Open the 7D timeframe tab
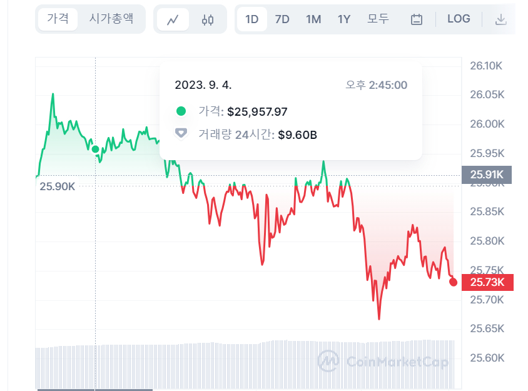Screen dimensions: 528x391 coord(282,19)
